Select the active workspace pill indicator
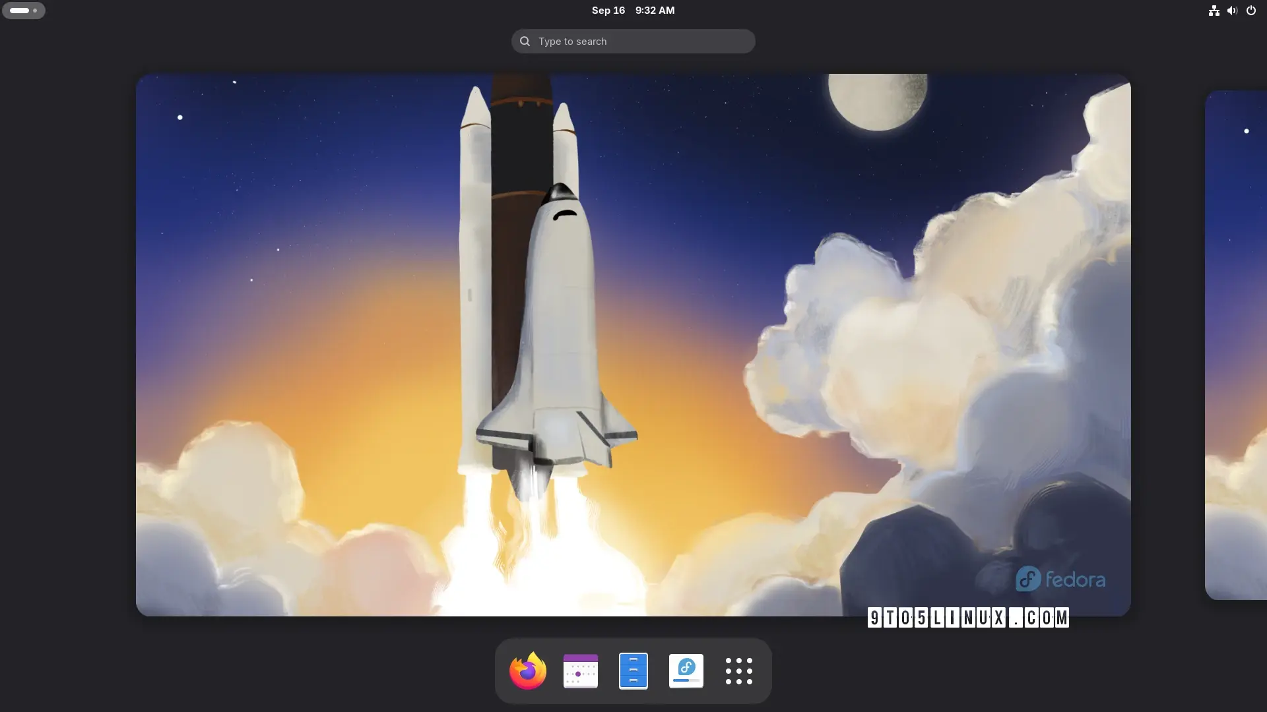Screen dimensions: 1267x712 (18, 10)
